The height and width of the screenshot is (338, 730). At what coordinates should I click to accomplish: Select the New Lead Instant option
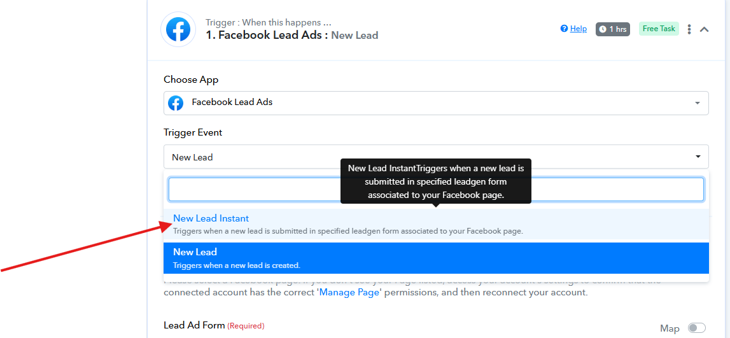coord(436,224)
